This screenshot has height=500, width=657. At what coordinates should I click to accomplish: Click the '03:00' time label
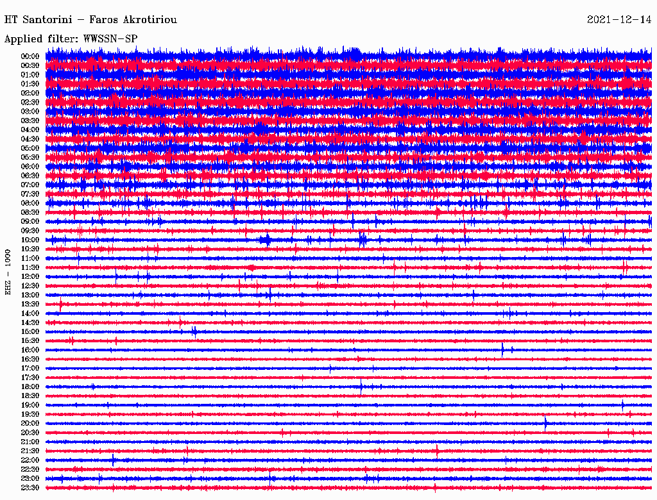pos(30,112)
